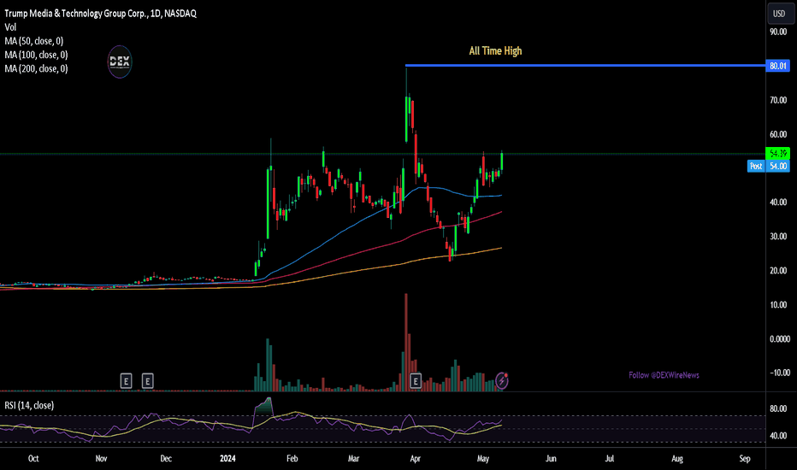Click the Oct label on the time axis
Image resolution: width=797 pixels, height=470 pixels.
tap(33, 459)
